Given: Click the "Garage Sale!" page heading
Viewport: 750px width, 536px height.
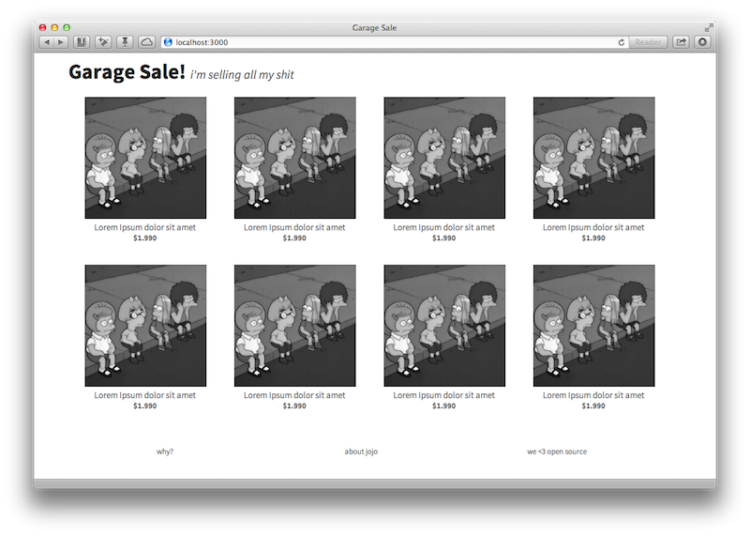Looking at the screenshot, I should click(x=127, y=72).
